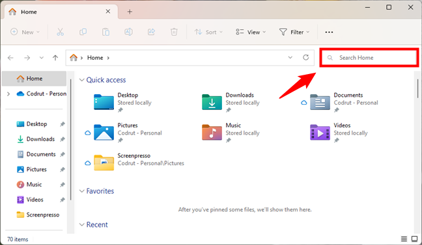Click the Share icon in toolbar
422x245 pixels.
coord(151,32)
